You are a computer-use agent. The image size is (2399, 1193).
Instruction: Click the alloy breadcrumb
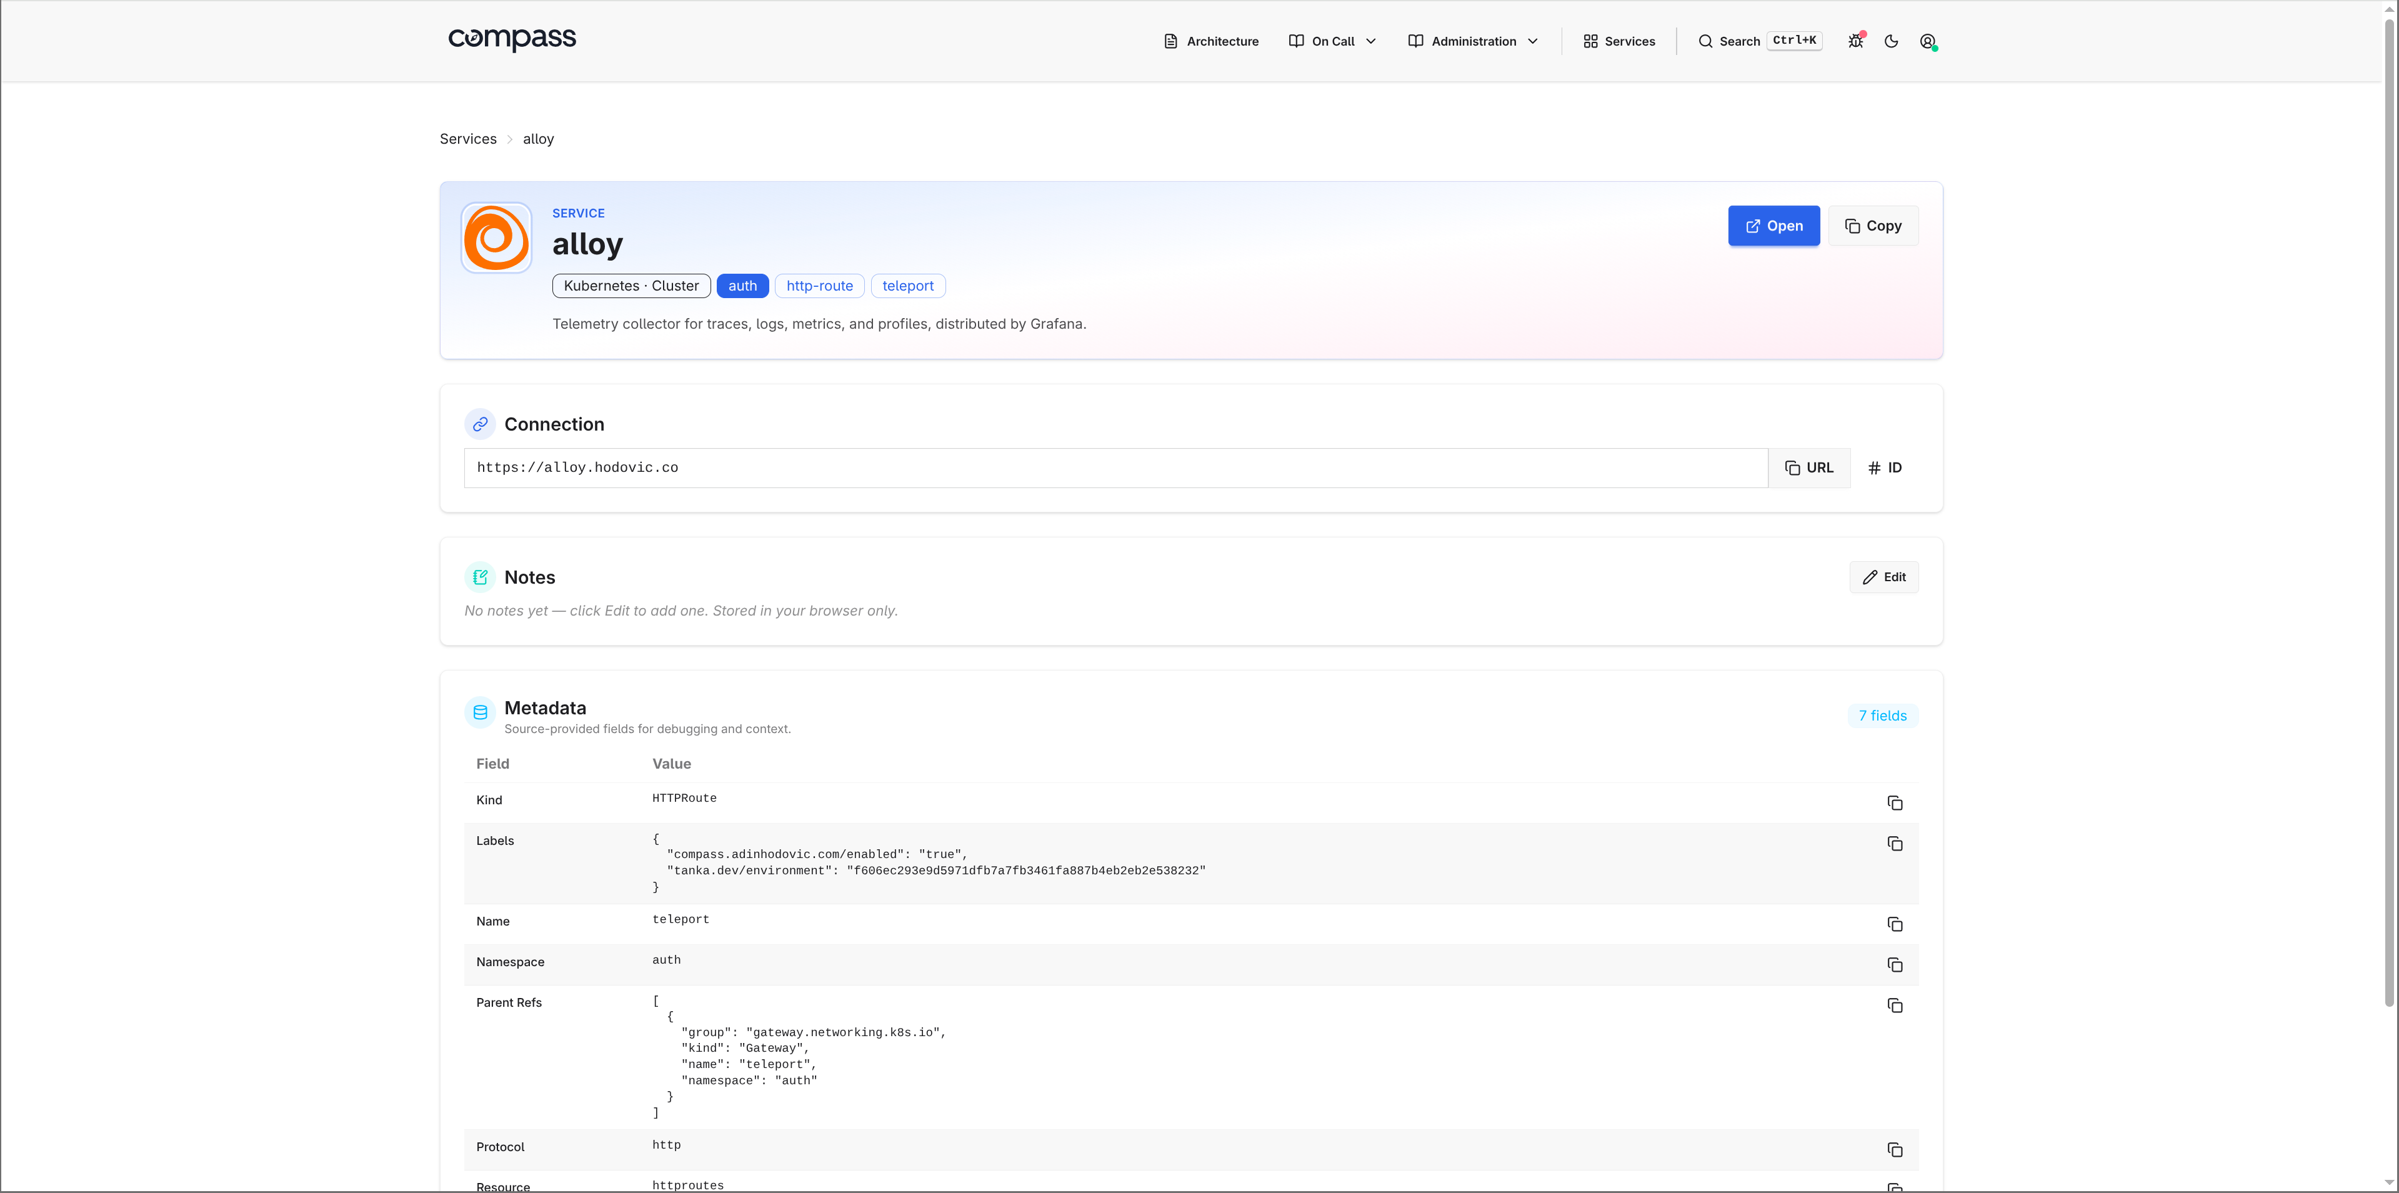point(538,139)
